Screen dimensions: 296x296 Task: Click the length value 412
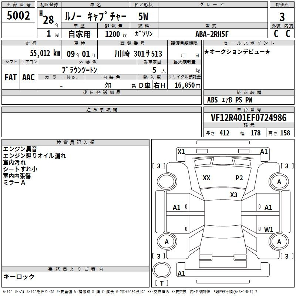click(225, 133)
